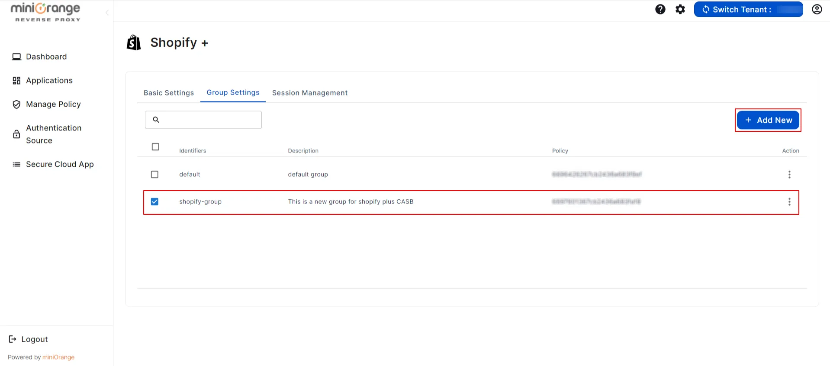830x366 pixels.
Task: Open the action menu for default group
Action: coord(789,175)
